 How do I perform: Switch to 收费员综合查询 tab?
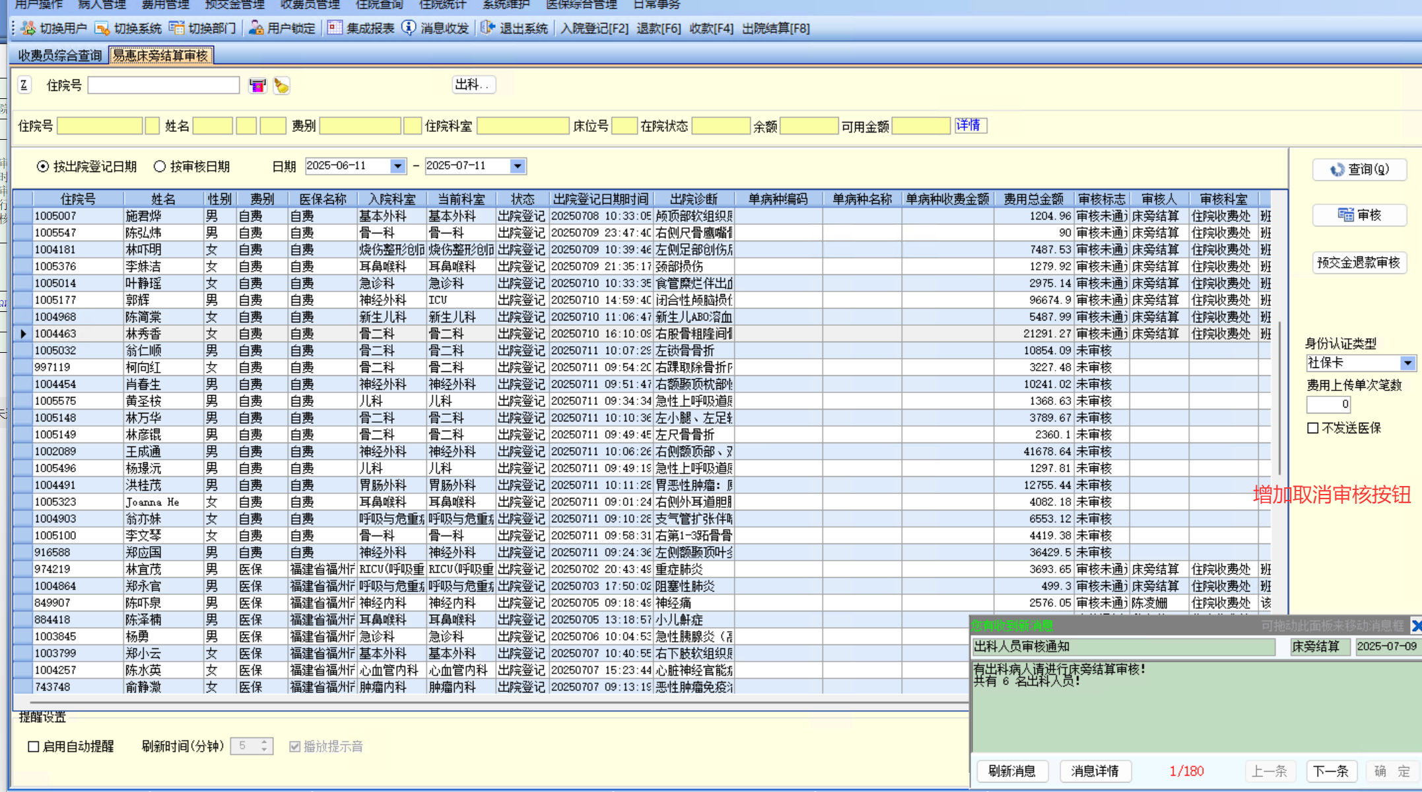(x=59, y=55)
